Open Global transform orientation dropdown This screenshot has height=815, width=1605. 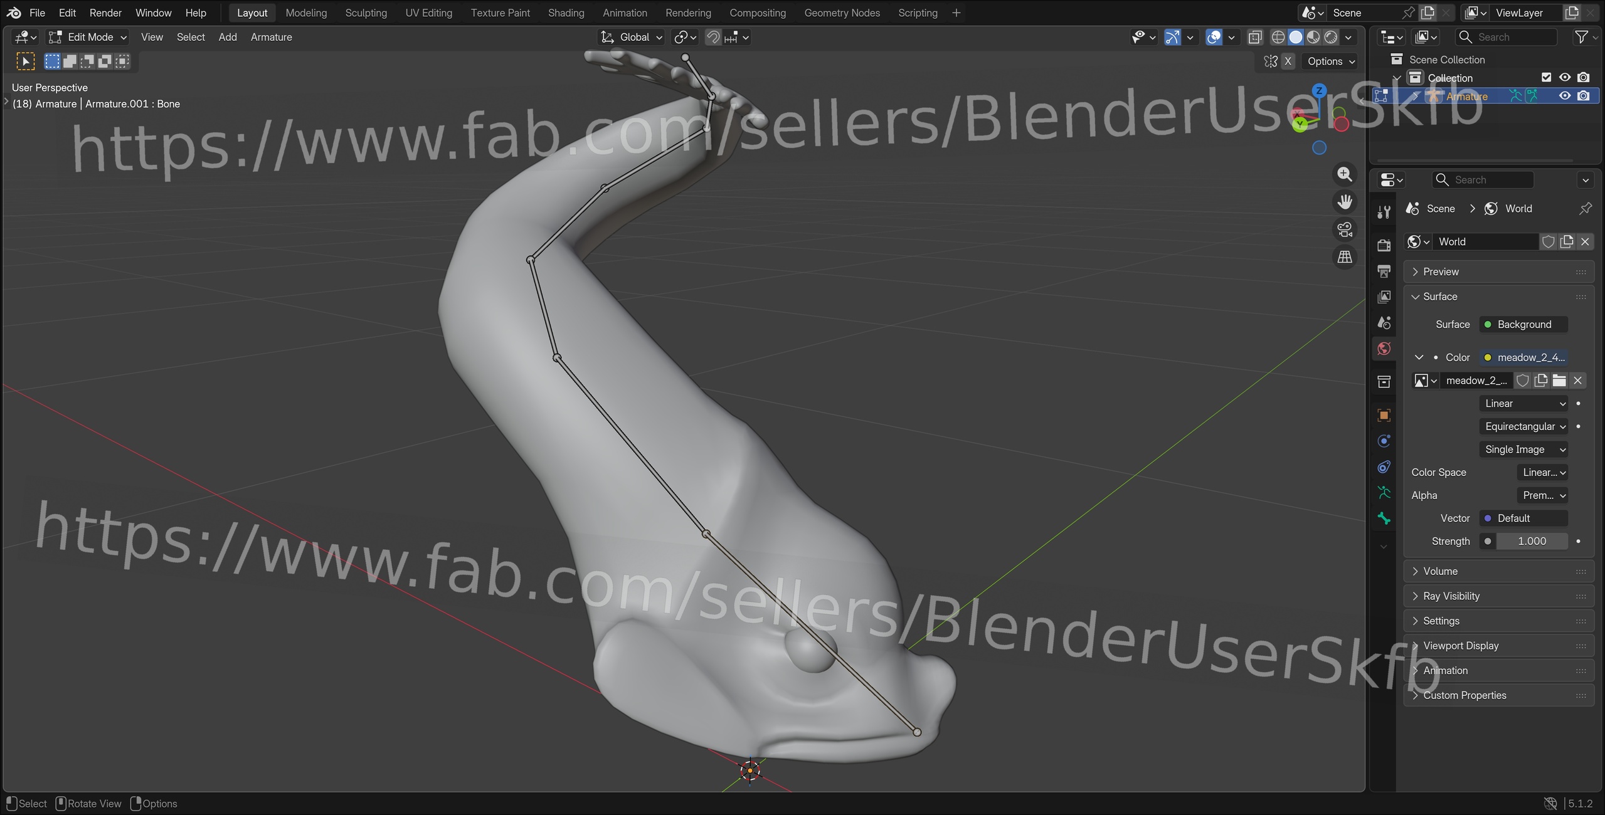pyautogui.click(x=632, y=38)
